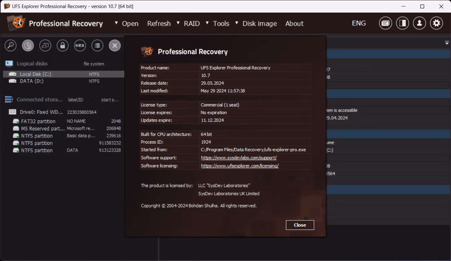
Task: Maximize the UFS Explorer window
Action: click(422, 6)
